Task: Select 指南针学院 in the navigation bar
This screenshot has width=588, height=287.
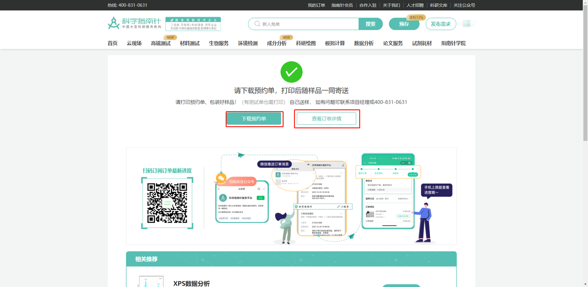Action: pyautogui.click(x=453, y=43)
